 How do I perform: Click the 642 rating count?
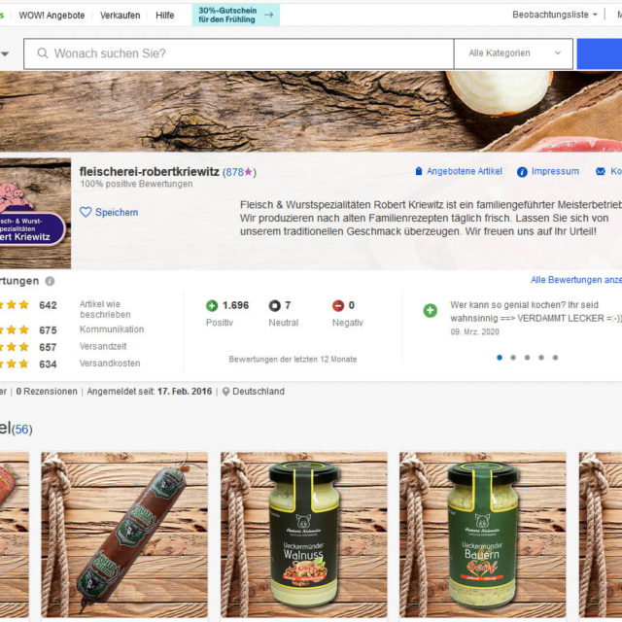click(x=48, y=305)
